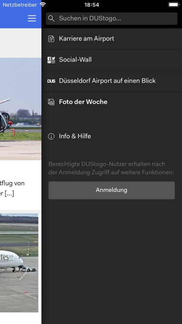Open Düsseldorf Airport auf einen Blick
182x324 pixels.
pos(112,81)
